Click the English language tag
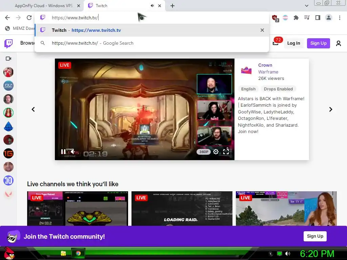The height and width of the screenshot is (260, 347). coord(248,89)
